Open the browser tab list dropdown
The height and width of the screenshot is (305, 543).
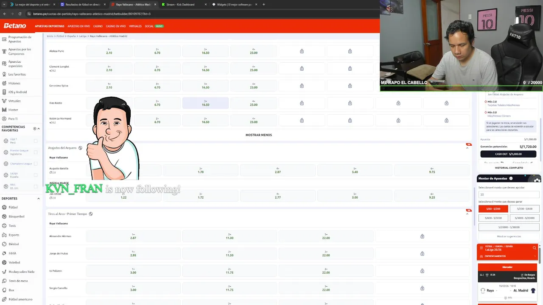click(x=5, y=5)
